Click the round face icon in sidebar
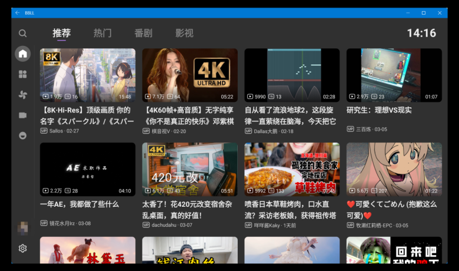This screenshot has width=459, height=271. pyautogui.click(x=22, y=135)
